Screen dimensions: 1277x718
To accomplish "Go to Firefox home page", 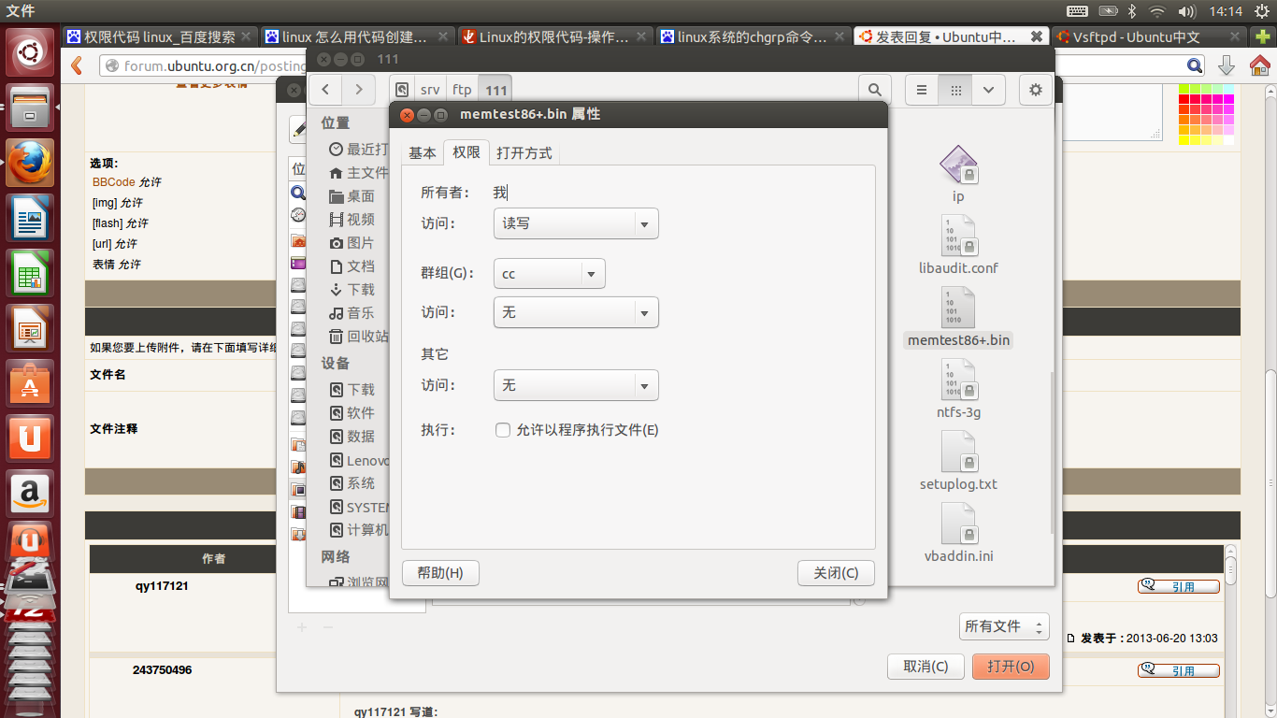I will pos(1259,65).
